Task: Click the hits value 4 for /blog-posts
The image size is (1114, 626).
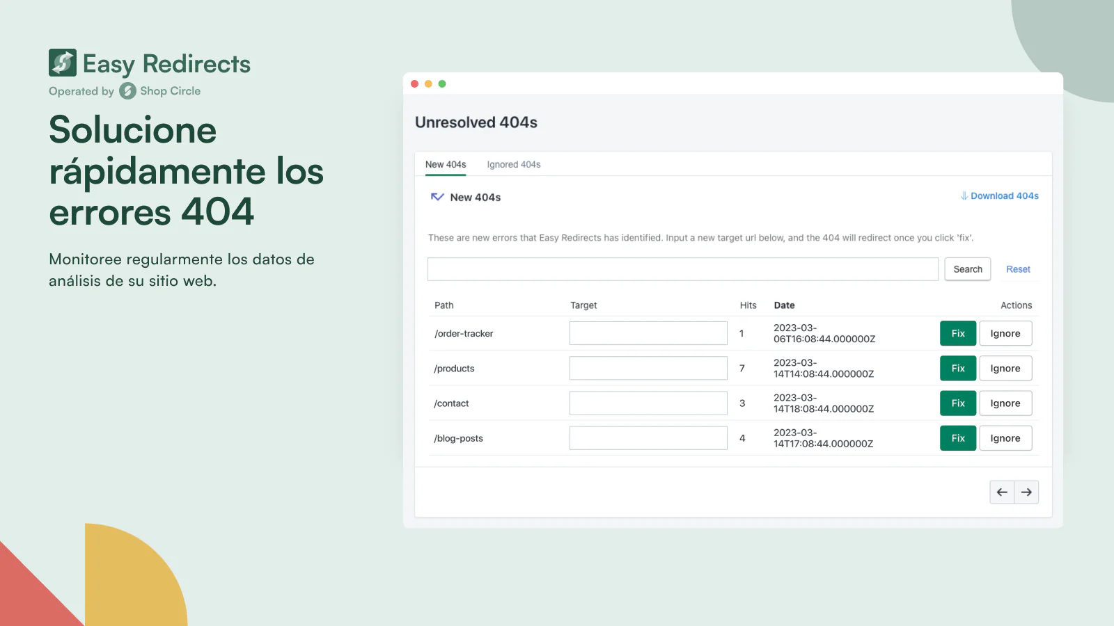Action: tap(742, 438)
